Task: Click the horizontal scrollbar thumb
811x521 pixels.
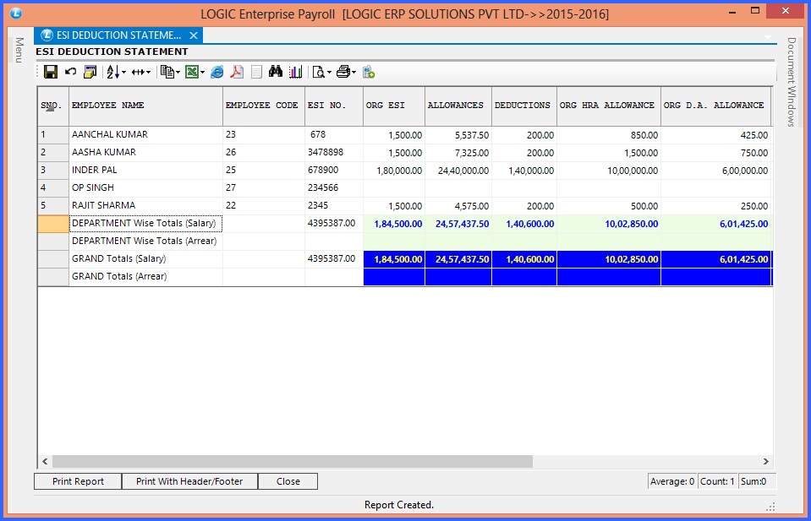Action: pos(293,461)
